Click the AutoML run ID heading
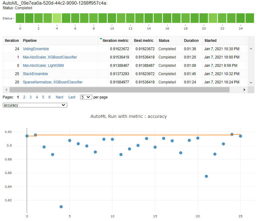 coord(55,3)
